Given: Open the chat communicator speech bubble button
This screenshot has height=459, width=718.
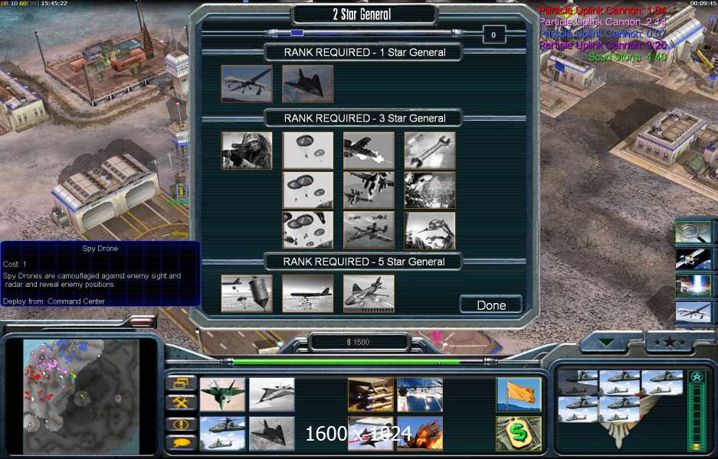Looking at the screenshot, I should pyautogui.click(x=182, y=442).
